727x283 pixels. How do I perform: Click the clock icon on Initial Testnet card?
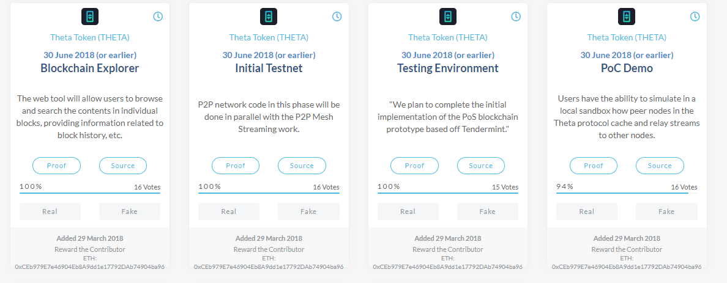pyautogui.click(x=337, y=17)
